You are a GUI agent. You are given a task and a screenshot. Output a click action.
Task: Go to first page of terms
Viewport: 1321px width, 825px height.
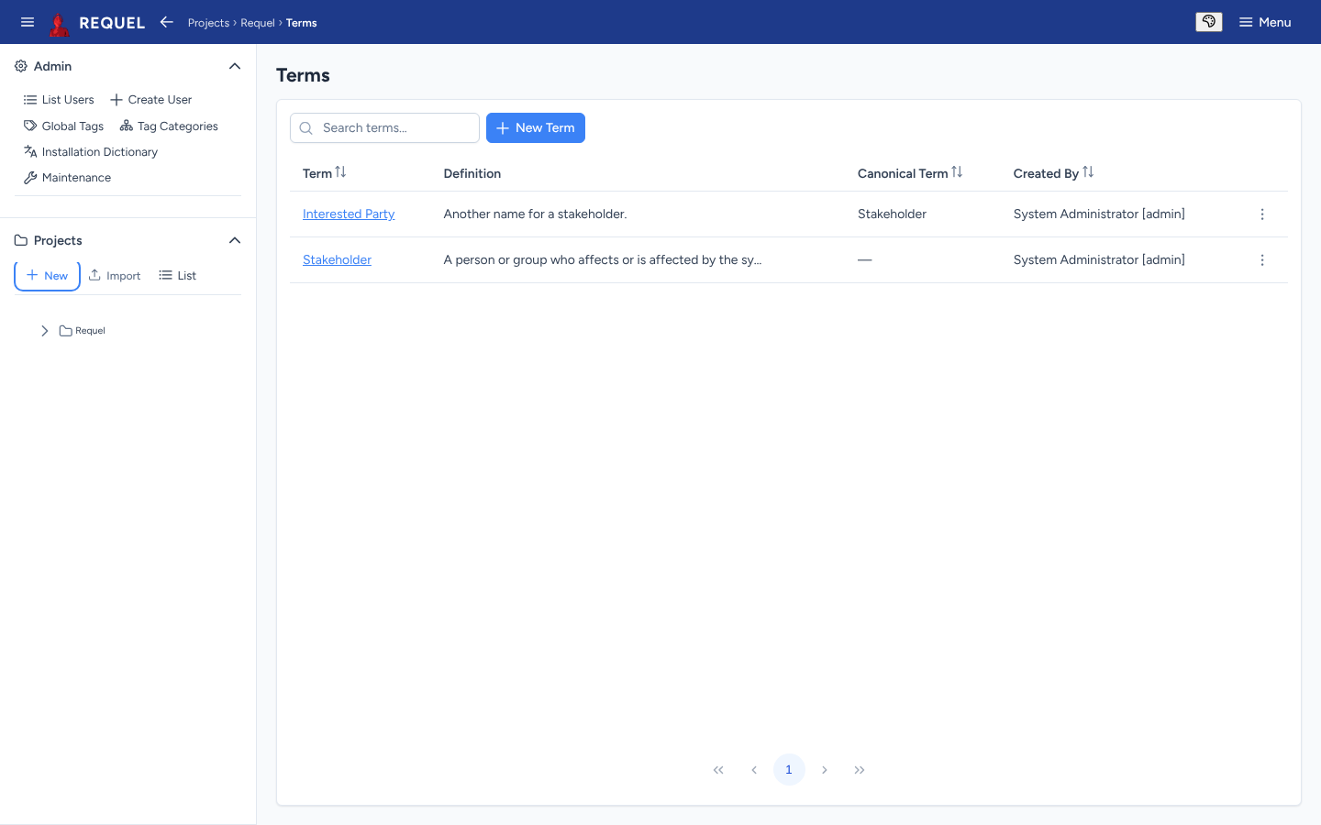(x=718, y=770)
